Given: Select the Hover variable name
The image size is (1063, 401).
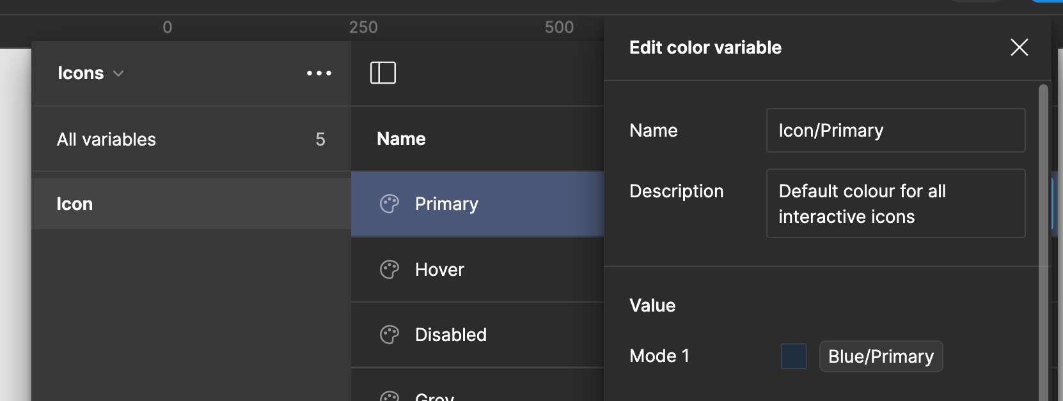Looking at the screenshot, I should pos(439,269).
